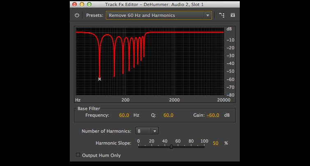Close the Track Fx Editor window
Screen dimensions: 310x166
coord(74,4)
